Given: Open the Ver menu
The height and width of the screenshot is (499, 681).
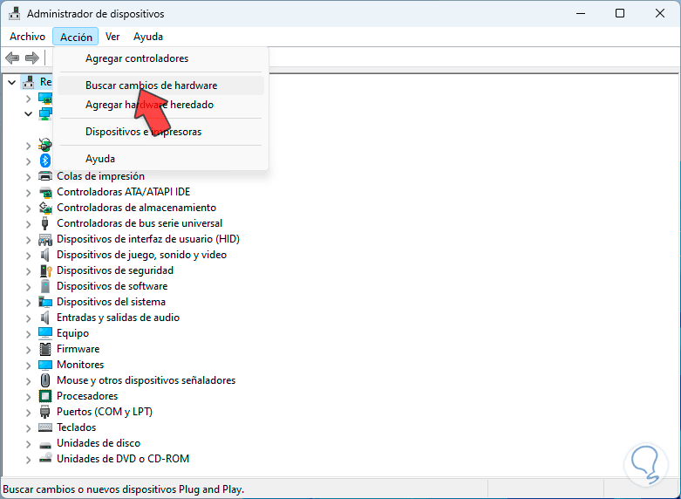Looking at the screenshot, I should [112, 37].
